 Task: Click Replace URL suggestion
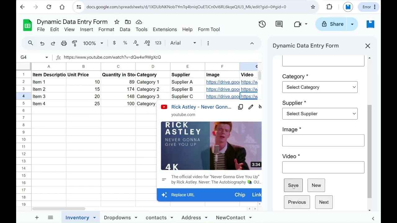[x=183, y=195]
